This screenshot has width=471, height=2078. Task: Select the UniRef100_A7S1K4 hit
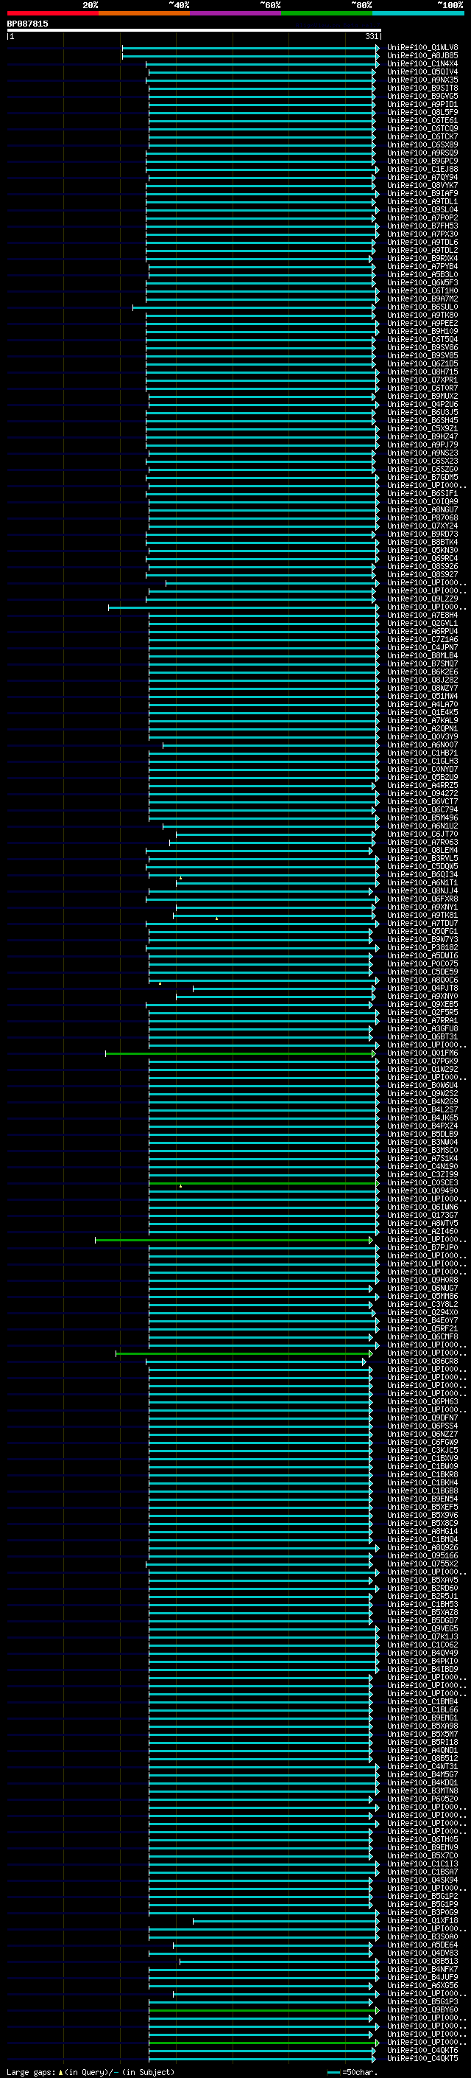coord(422,1158)
